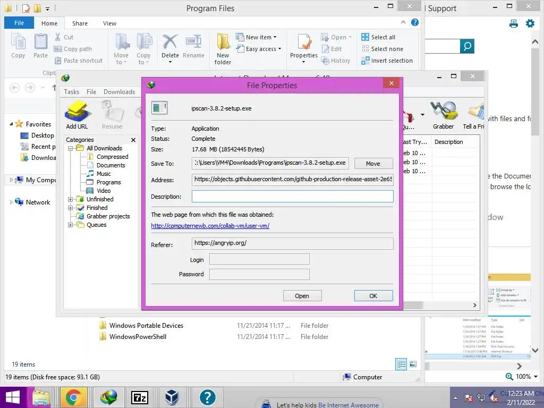Click History in Explorer ribbon
The width and height of the screenshot is (544, 408).
click(x=336, y=61)
